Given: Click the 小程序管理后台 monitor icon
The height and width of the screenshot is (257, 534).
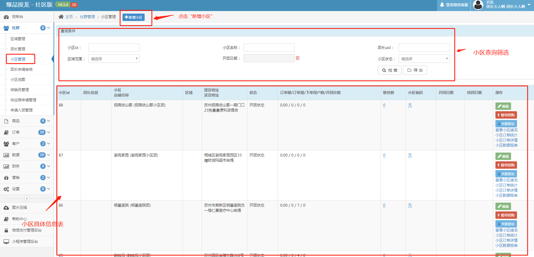Looking at the screenshot, I should coord(6,242).
